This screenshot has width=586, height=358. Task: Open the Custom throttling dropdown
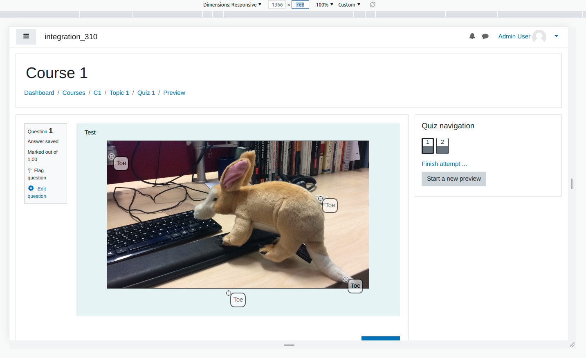(349, 5)
